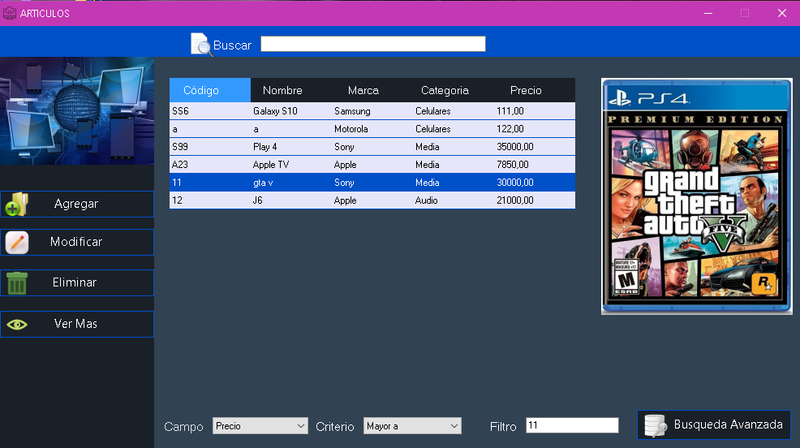This screenshot has width=800, height=448.
Task: Click the Buscar magnifier document icon
Action: tap(201, 45)
